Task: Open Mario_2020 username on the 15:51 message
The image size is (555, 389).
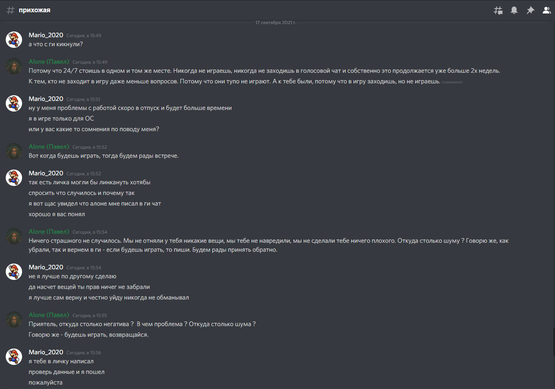Action: pyautogui.click(x=46, y=99)
